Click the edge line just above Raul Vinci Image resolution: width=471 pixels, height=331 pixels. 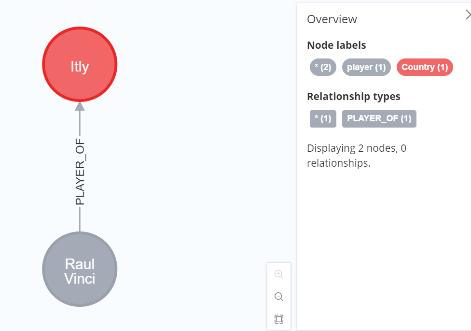(80, 220)
